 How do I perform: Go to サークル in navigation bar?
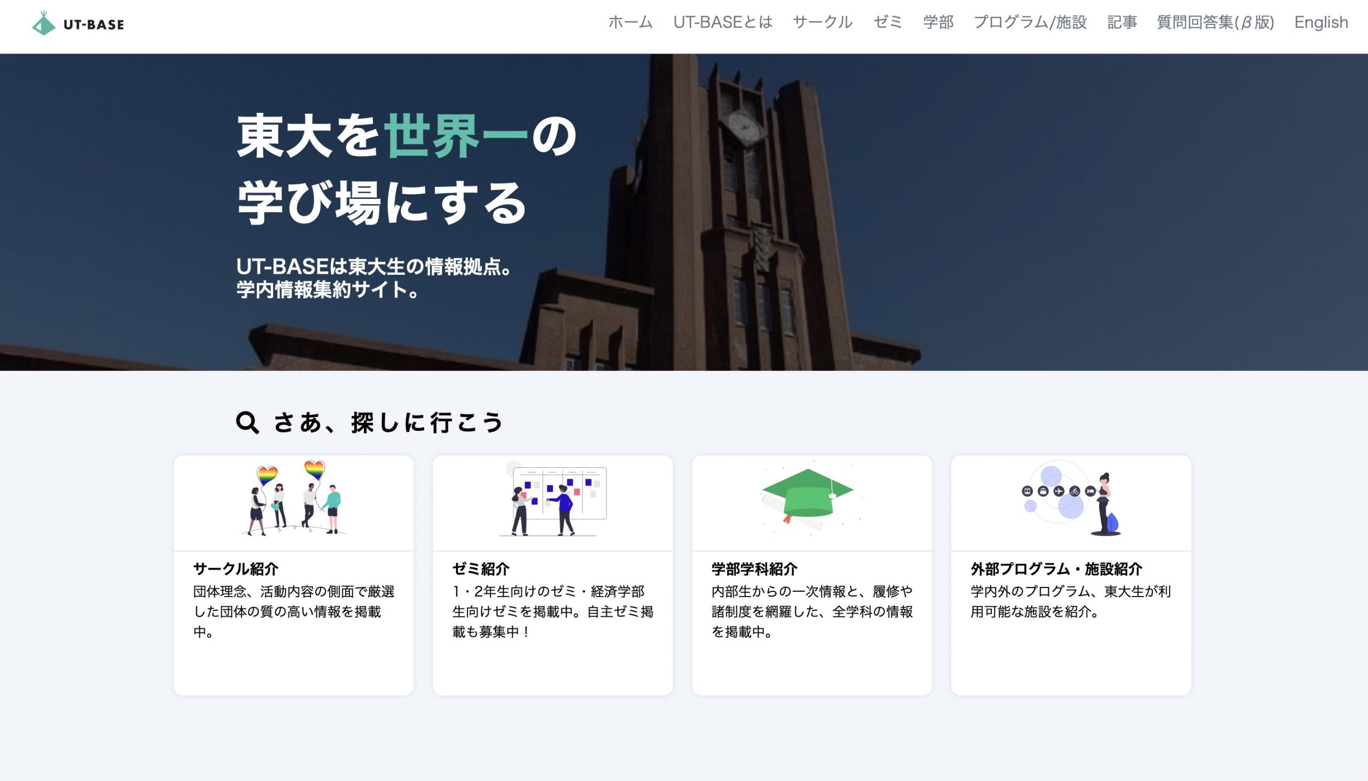point(822,22)
